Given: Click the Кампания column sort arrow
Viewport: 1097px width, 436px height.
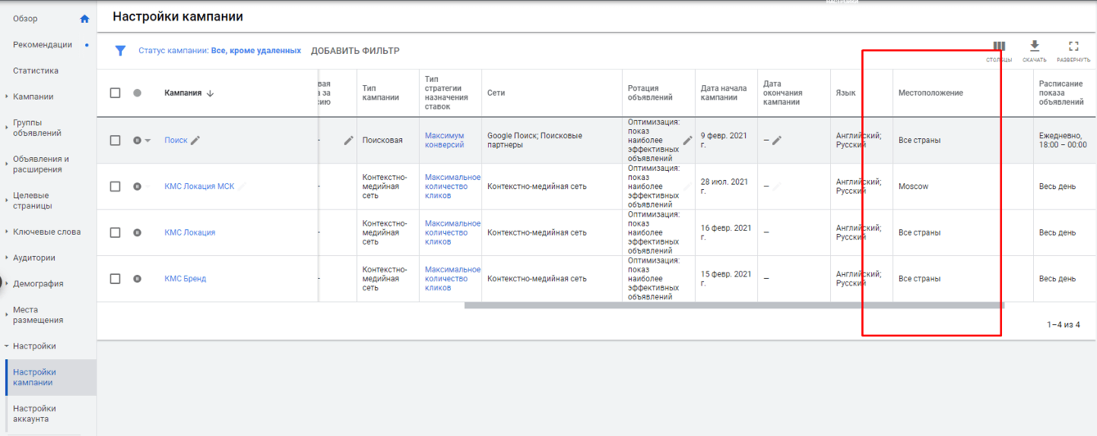Looking at the screenshot, I should point(210,93).
